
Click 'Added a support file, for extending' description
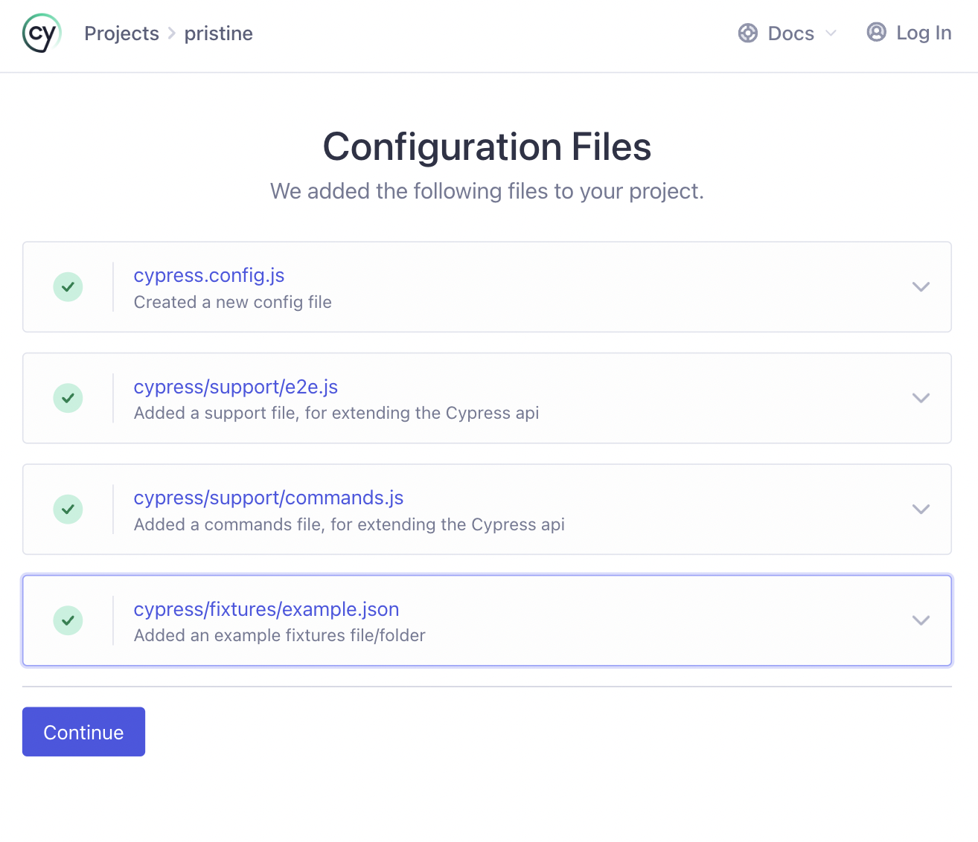pos(336,413)
